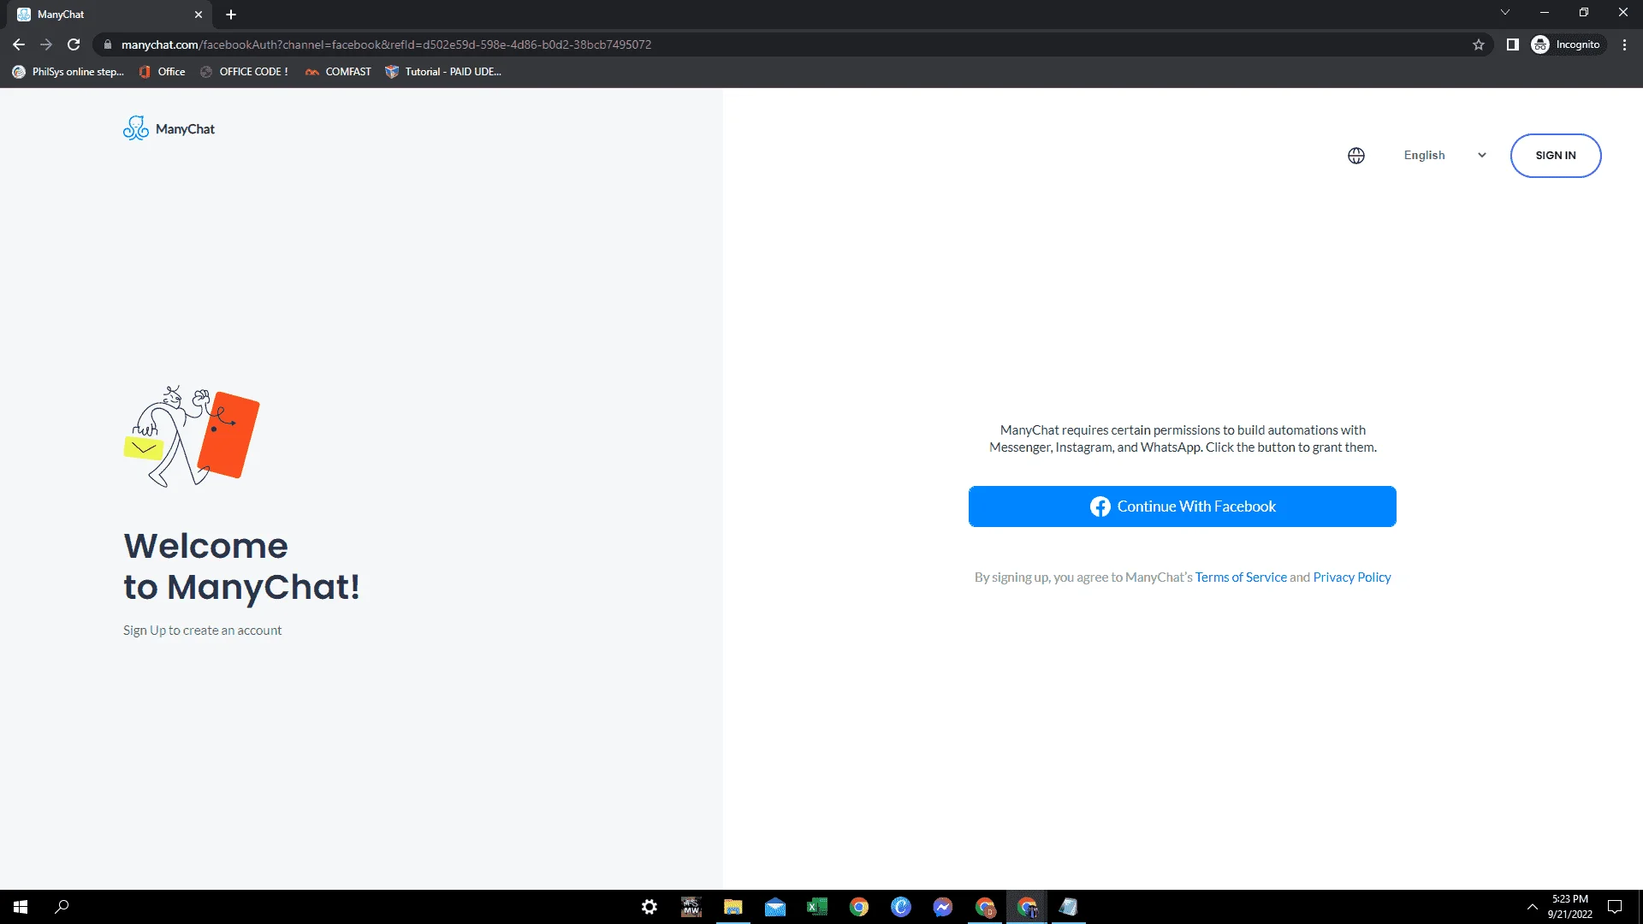Open the tab search chevron
Image resolution: width=1643 pixels, height=924 pixels.
[1504, 12]
